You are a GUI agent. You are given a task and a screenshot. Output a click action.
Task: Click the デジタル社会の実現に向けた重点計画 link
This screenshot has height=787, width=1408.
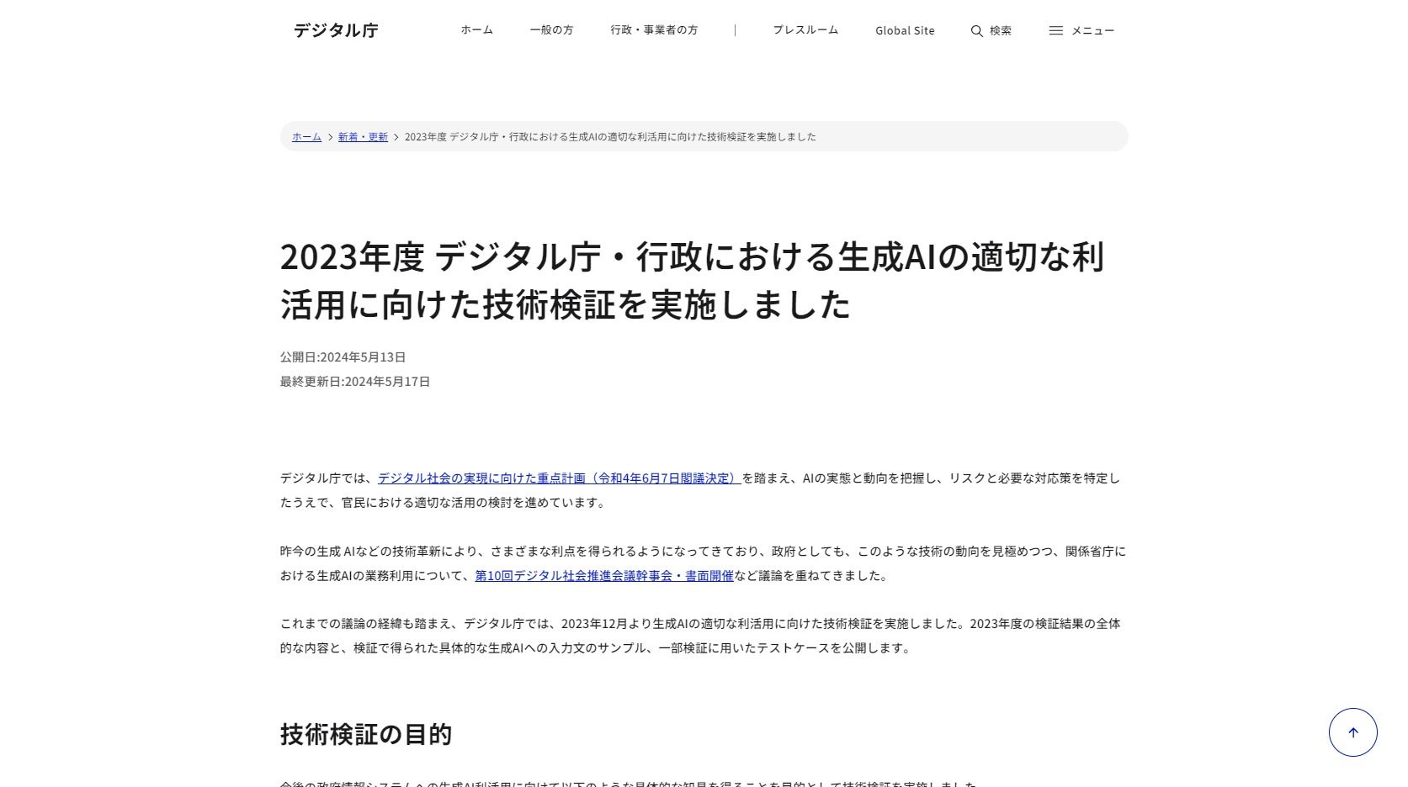tap(558, 478)
